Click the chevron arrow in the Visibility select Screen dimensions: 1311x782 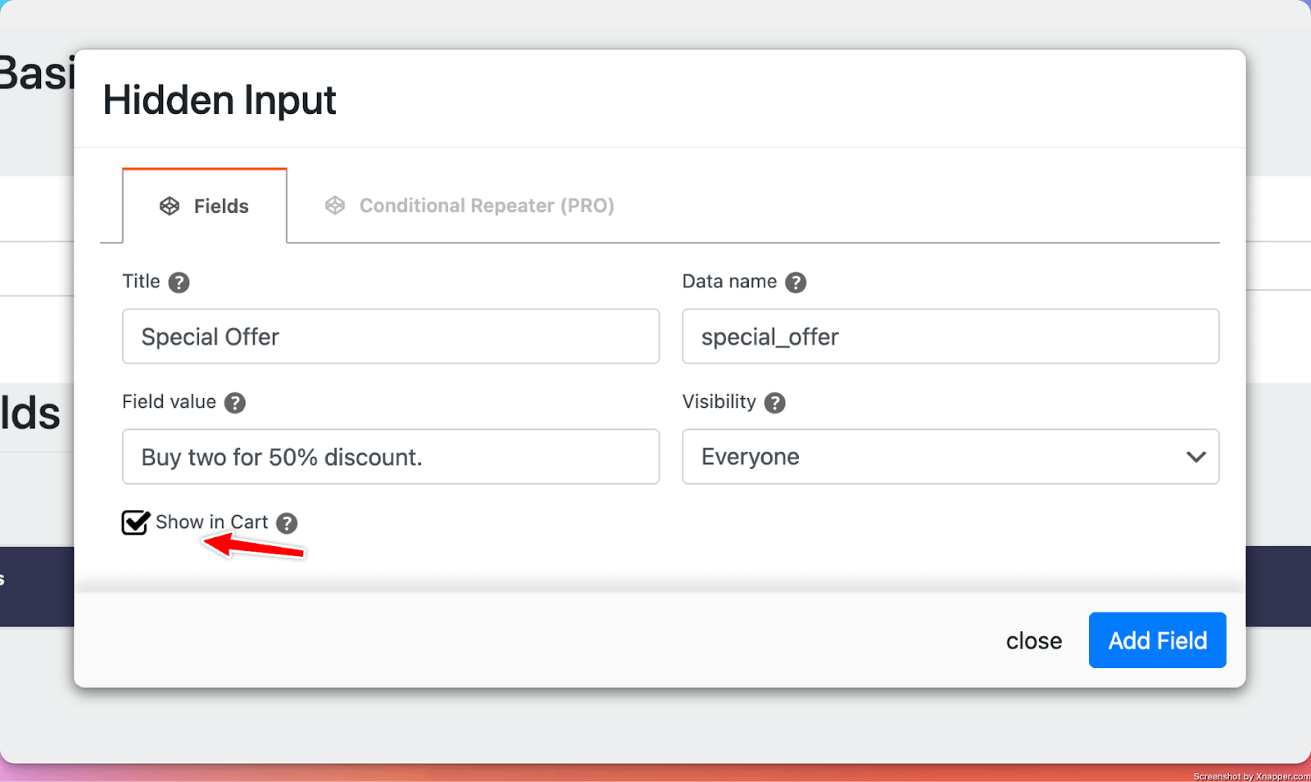click(x=1195, y=457)
